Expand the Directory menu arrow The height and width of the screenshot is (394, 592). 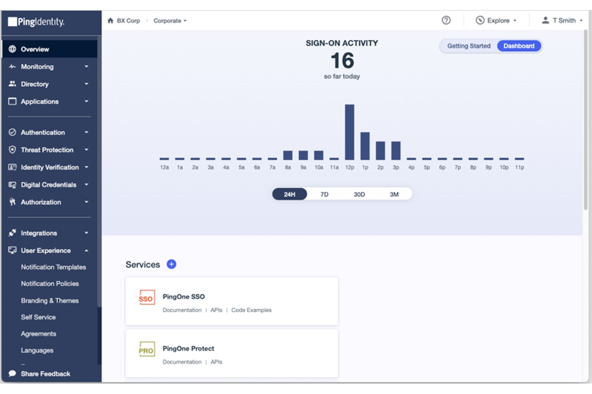click(x=86, y=84)
